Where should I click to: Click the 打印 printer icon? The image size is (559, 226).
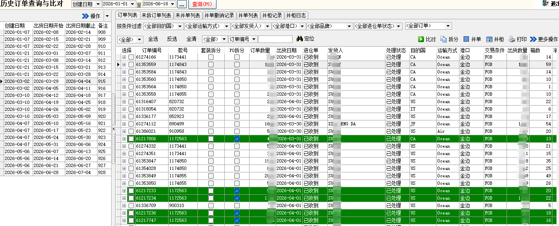point(518,39)
